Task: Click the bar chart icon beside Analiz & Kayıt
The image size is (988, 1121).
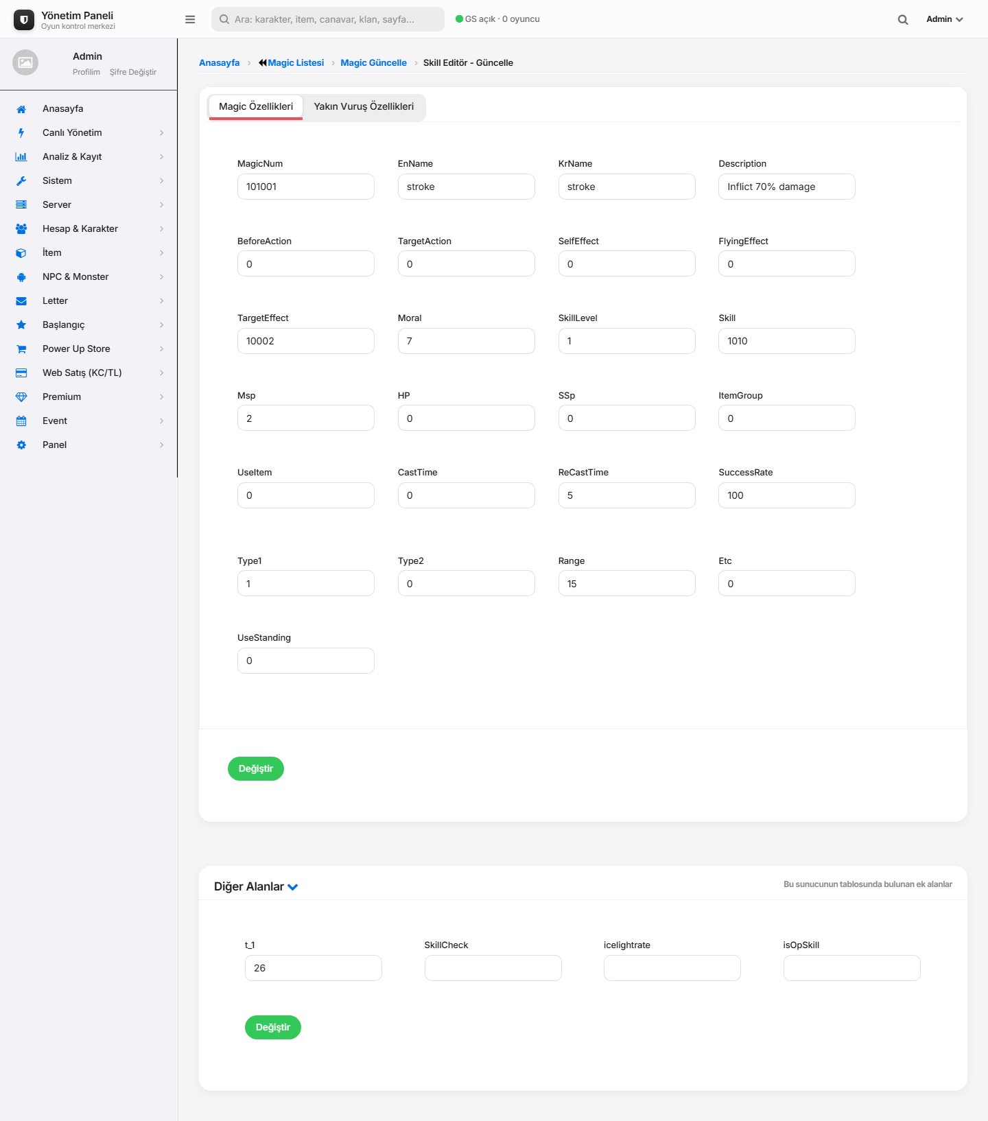Action: [x=21, y=157]
